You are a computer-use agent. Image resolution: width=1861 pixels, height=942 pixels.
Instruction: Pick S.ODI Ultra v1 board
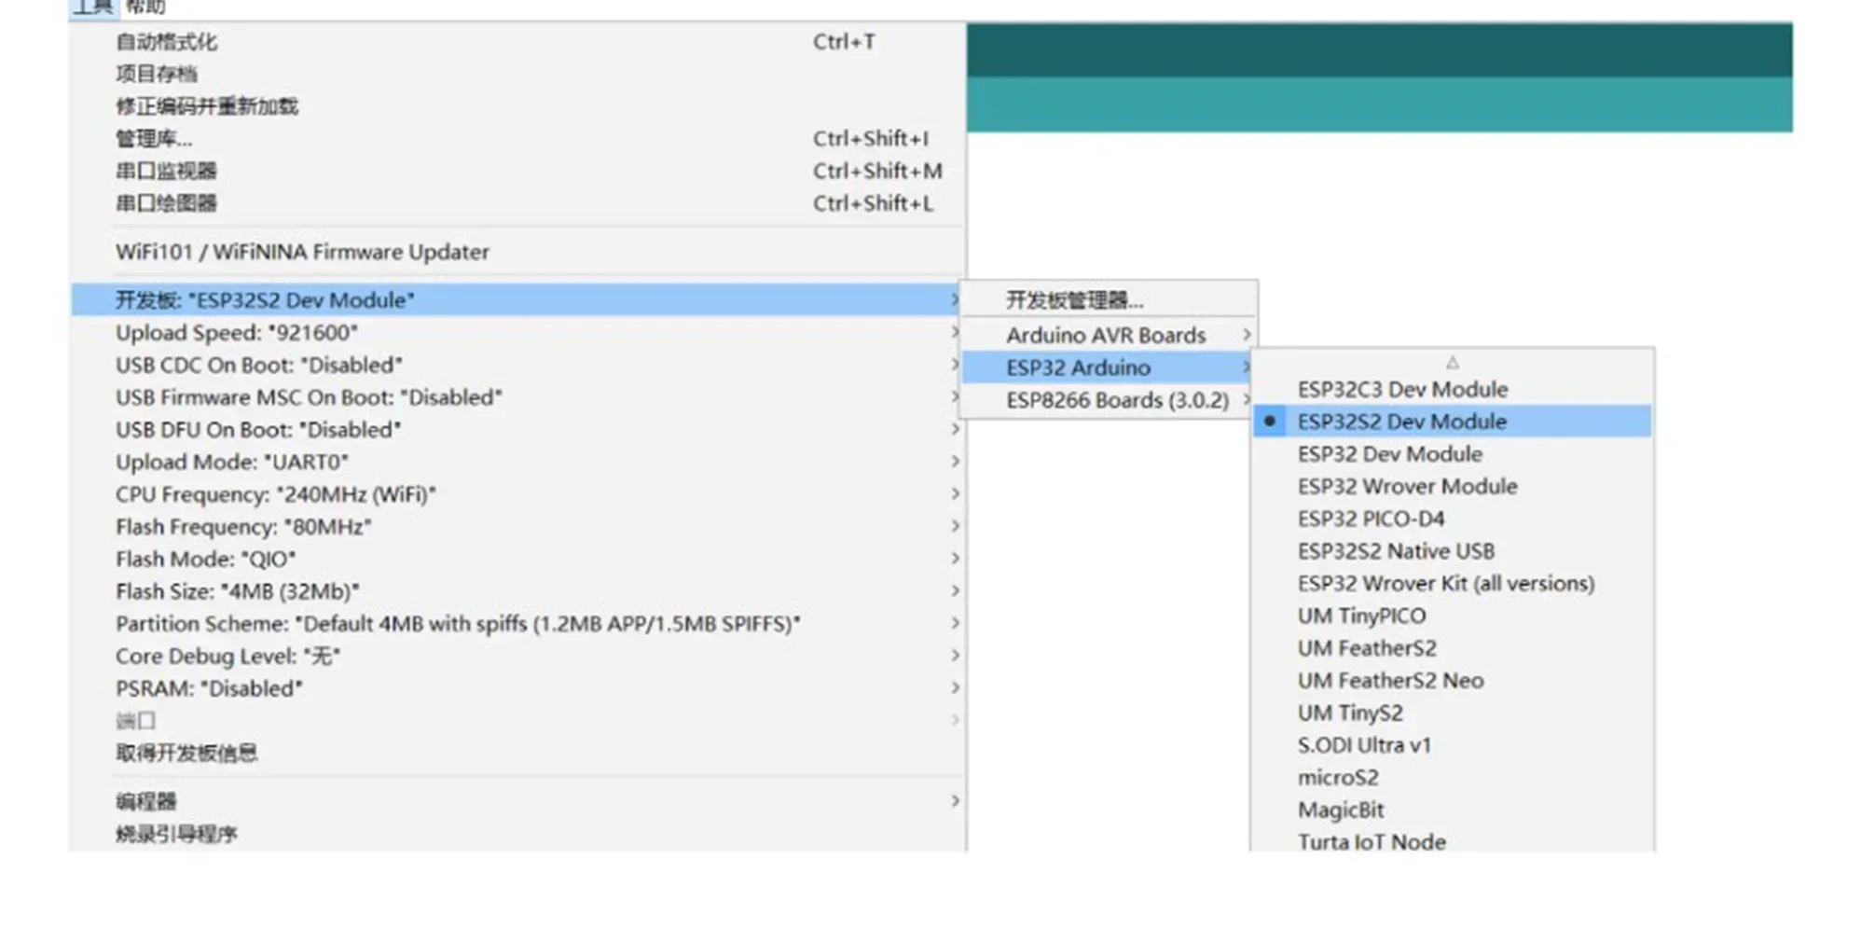(1453, 745)
